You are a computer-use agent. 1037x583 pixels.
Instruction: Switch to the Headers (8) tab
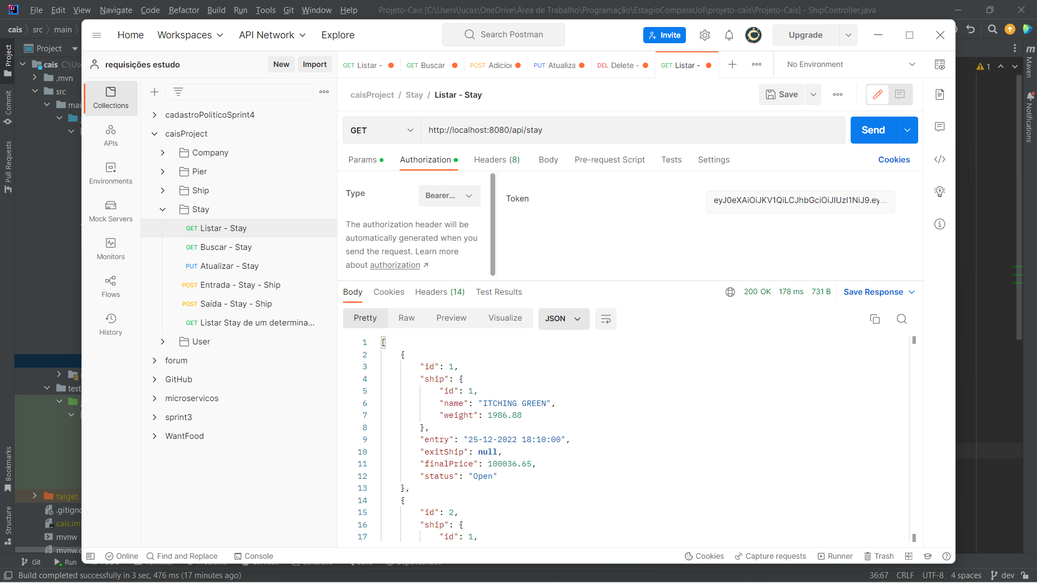tap(496, 160)
